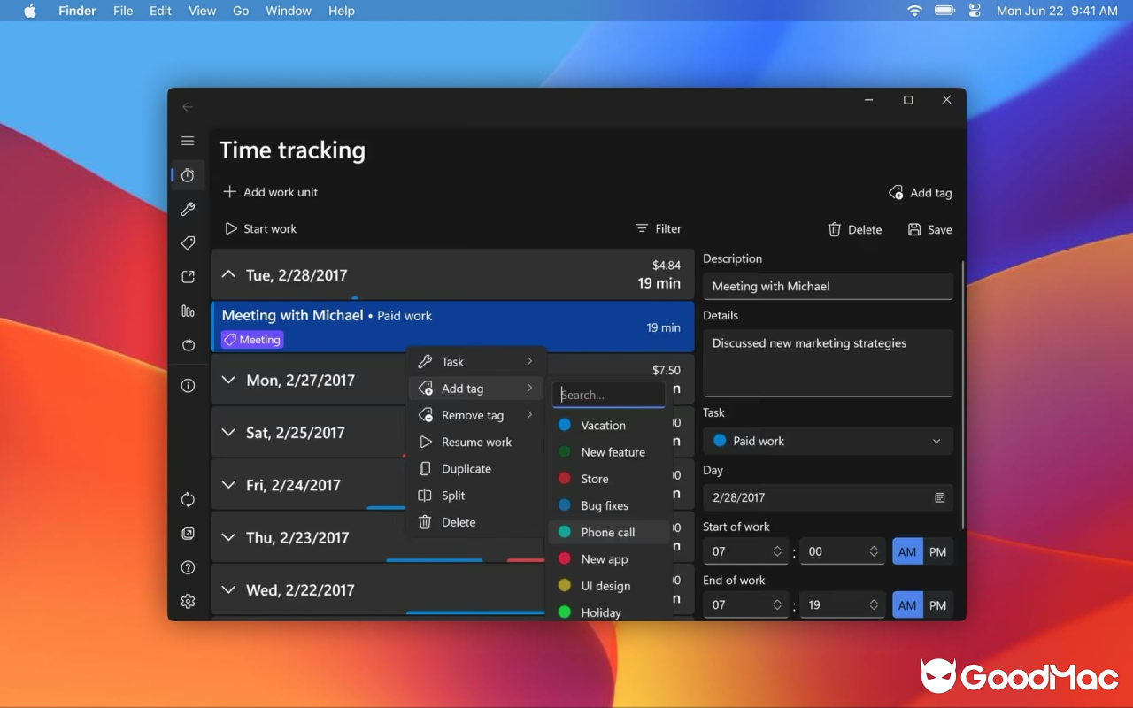1133x708 pixels.
Task: Select PM for End of work
Action: click(938, 605)
